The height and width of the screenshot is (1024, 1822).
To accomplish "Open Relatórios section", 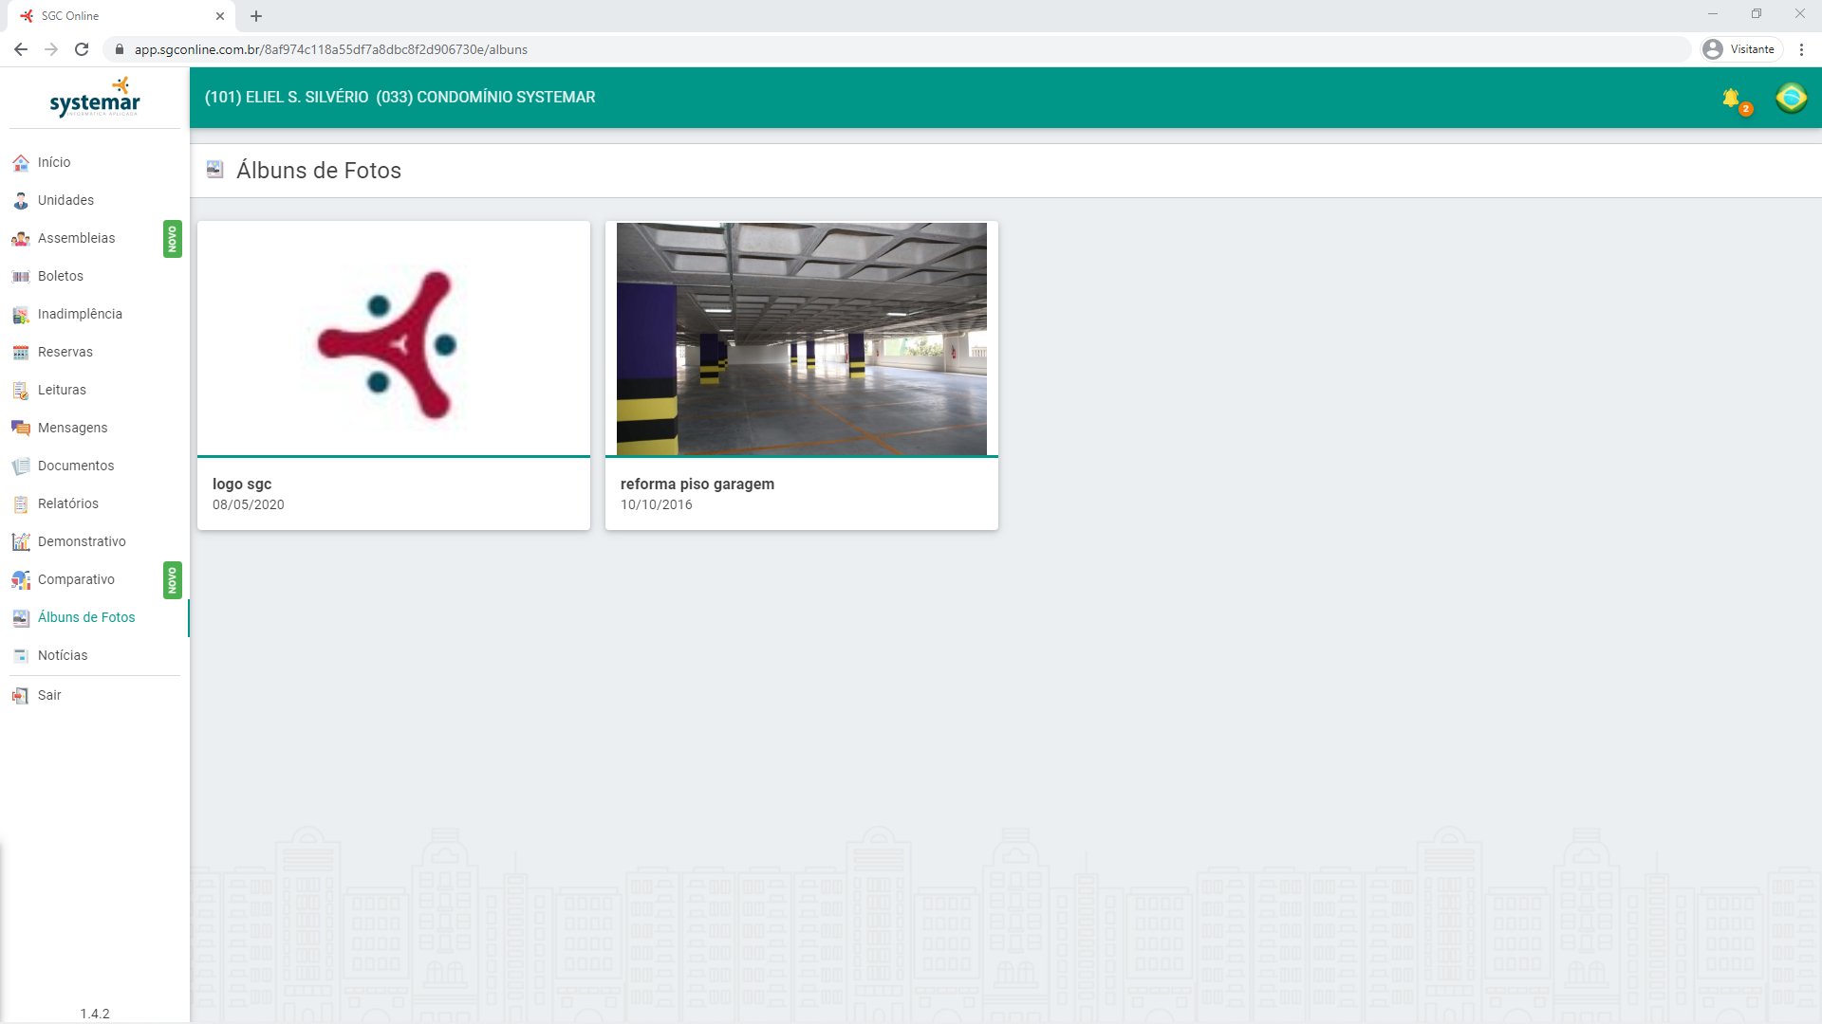I will click(68, 503).
